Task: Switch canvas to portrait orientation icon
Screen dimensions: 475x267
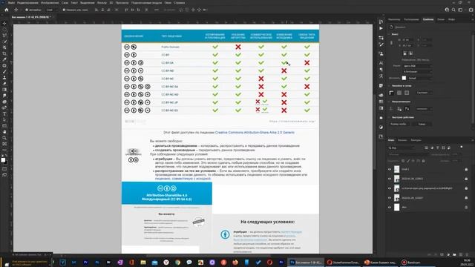Action: click(404, 53)
